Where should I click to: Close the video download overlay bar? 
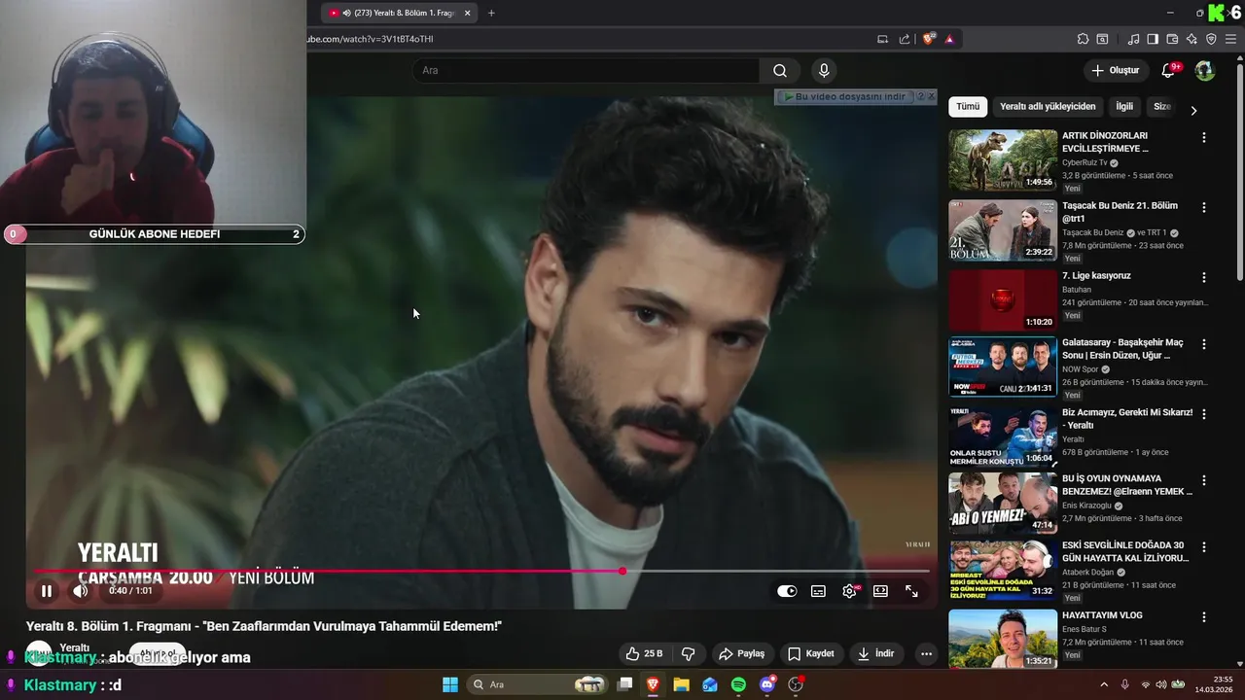(x=932, y=97)
